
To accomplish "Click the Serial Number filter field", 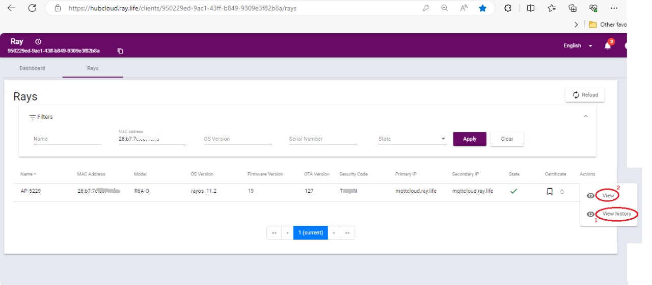I will pyautogui.click(x=323, y=139).
